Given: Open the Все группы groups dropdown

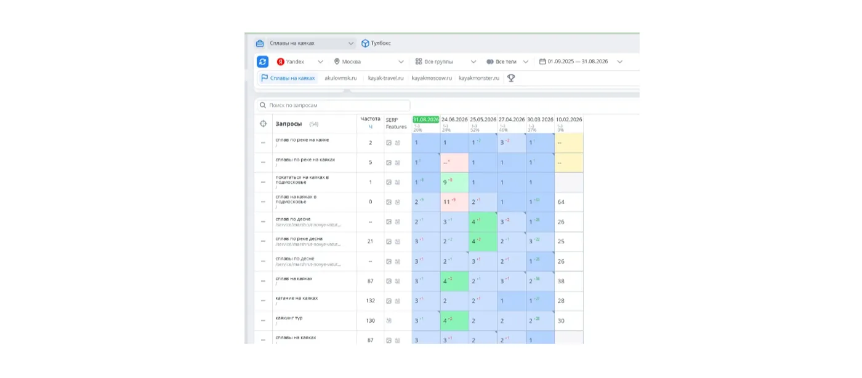Looking at the screenshot, I should point(446,61).
